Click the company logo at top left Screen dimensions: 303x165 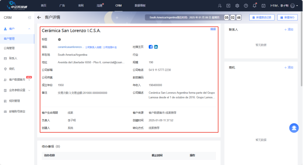17,5
